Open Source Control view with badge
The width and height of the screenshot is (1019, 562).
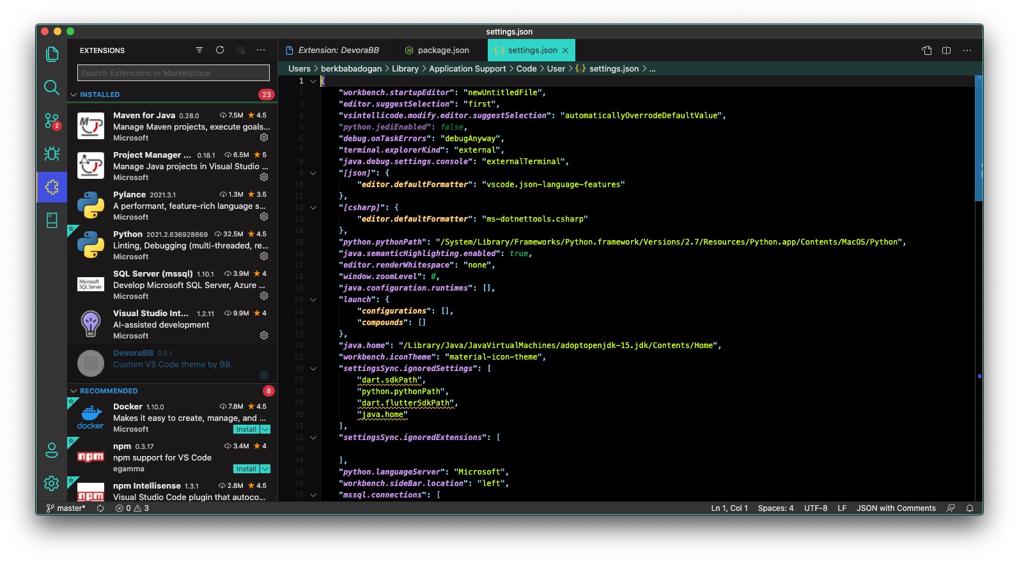tap(52, 121)
